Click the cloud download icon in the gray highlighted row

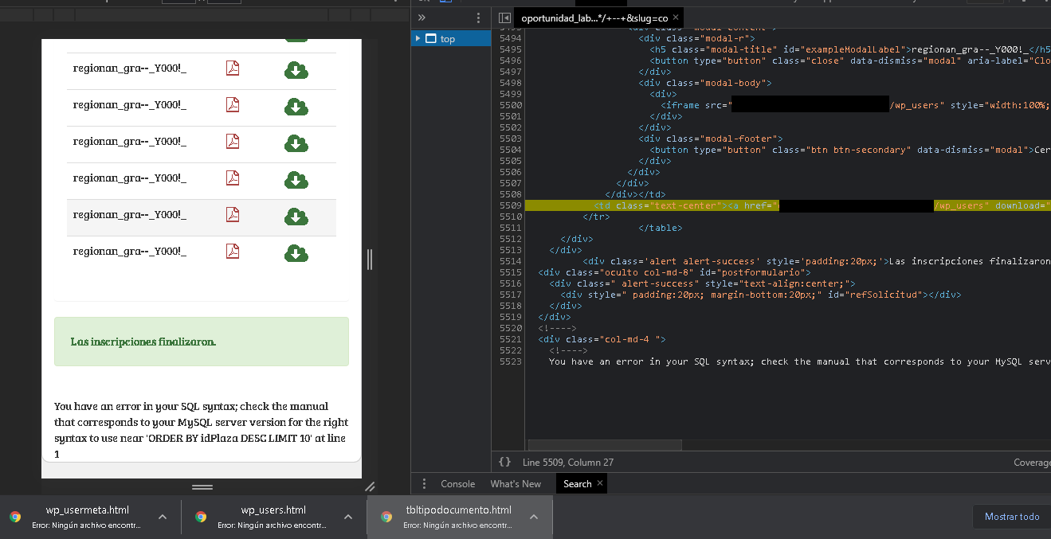tap(296, 217)
